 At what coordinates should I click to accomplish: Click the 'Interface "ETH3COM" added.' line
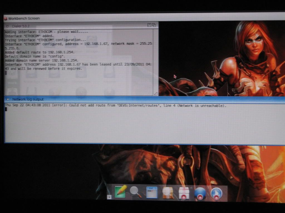pos(29,36)
